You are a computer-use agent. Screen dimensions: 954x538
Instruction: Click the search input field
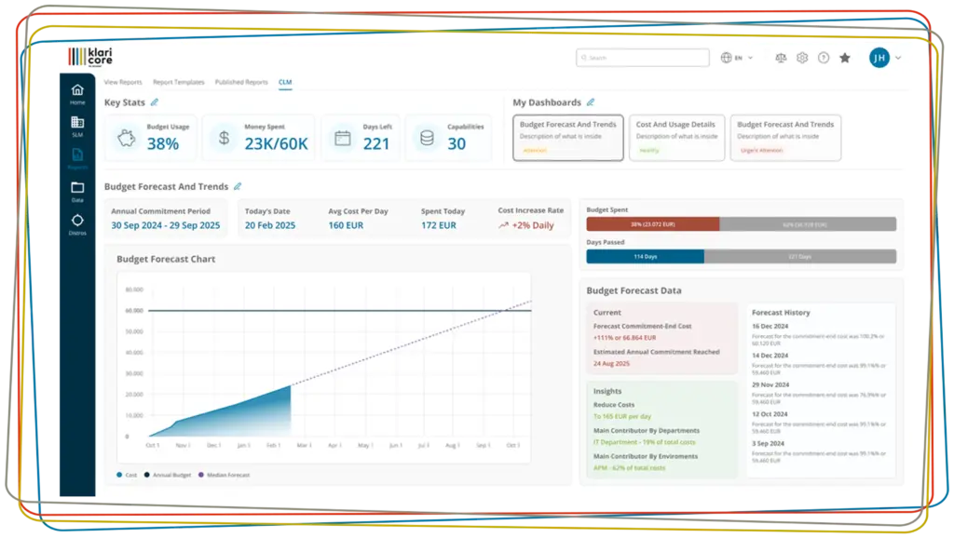pyautogui.click(x=643, y=58)
